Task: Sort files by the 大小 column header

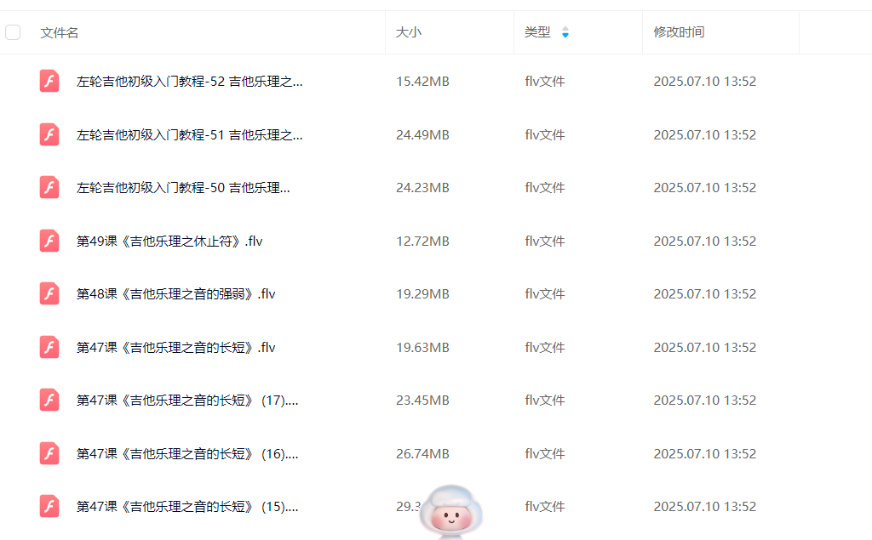Action: tap(409, 32)
